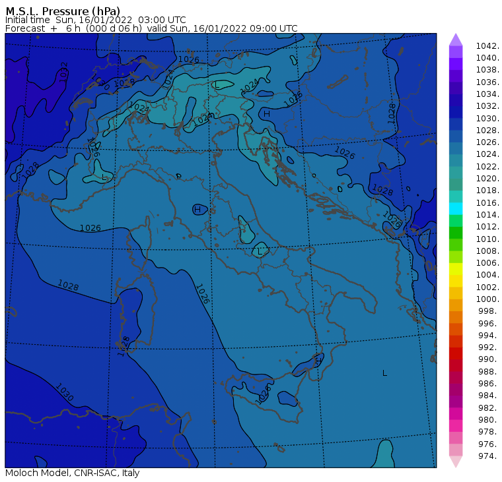Image resolution: width=502 pixels, height=482 pixels.
Task: Pick the dark green swatch between 1012 and 1010
Action: pos(456,233)
